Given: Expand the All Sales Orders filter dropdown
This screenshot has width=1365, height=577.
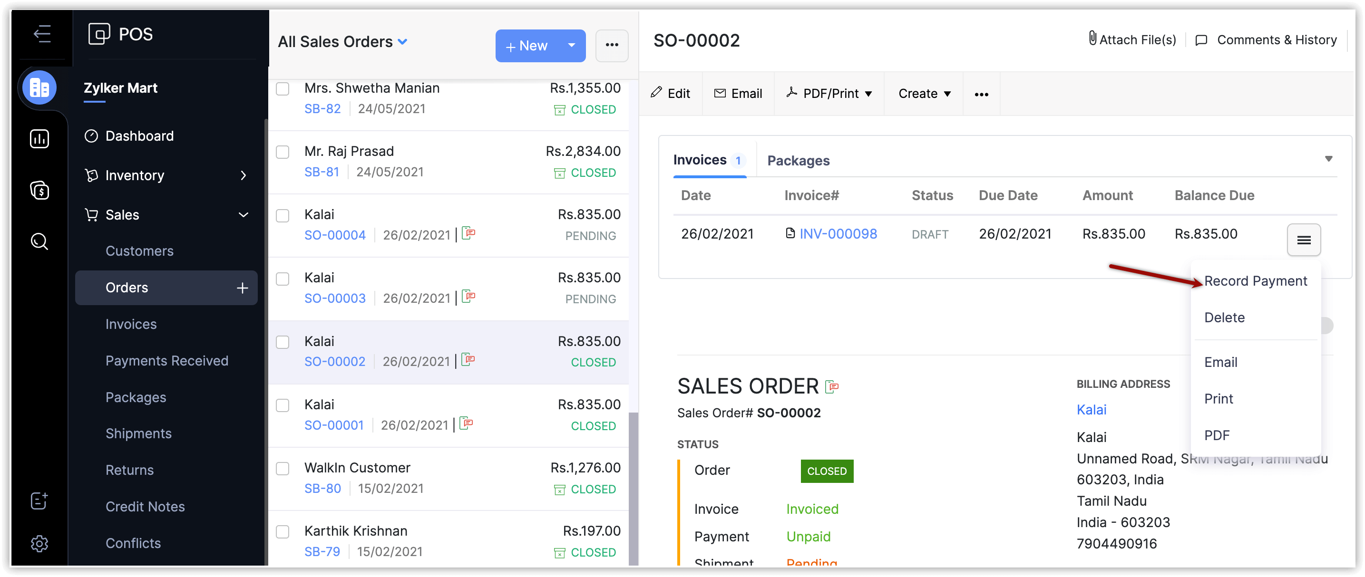Looking at the screenshot, I should pos(403,42).
